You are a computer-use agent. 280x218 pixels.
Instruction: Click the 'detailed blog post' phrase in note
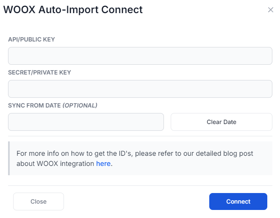pyautogui.click(x=225, y=153)
